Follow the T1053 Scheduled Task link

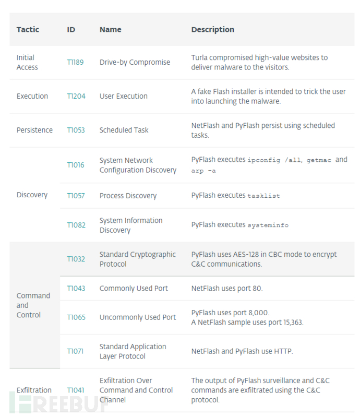tap(76, 130)
